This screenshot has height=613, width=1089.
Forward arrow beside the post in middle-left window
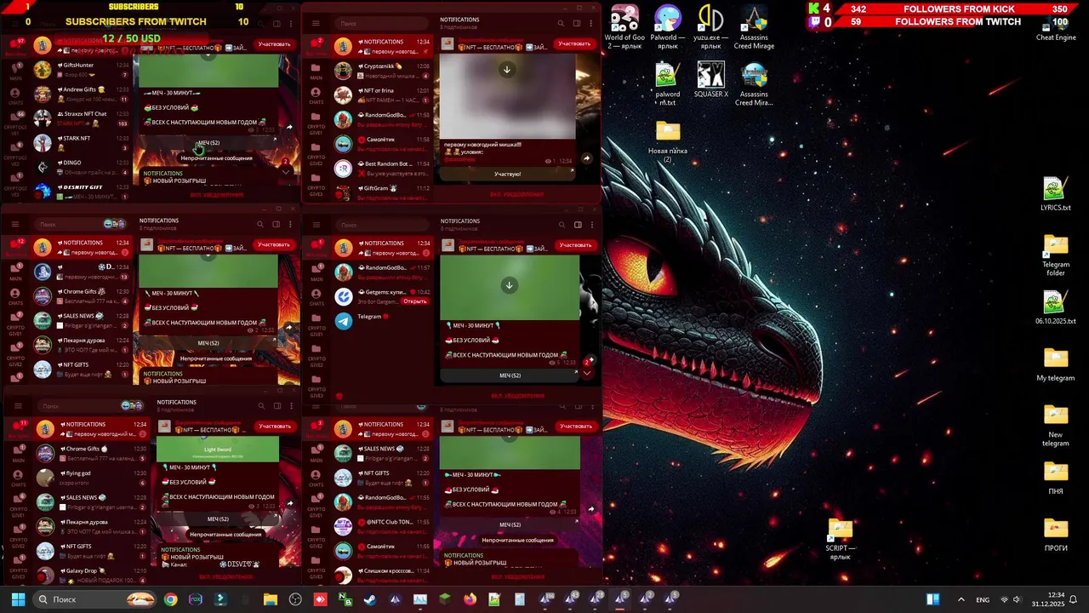tap(289, 327)
